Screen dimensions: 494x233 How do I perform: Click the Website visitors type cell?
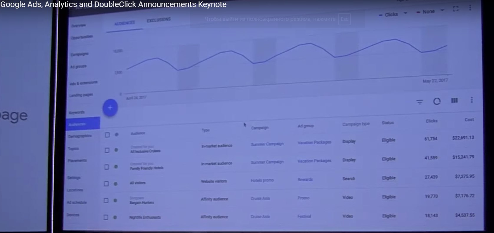click(x=214, y=181)
